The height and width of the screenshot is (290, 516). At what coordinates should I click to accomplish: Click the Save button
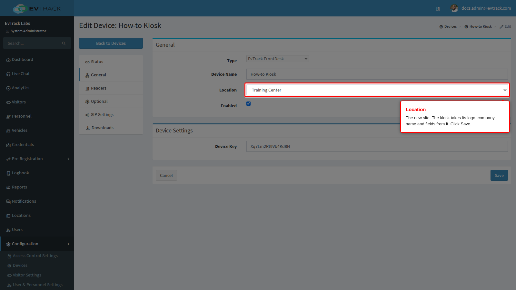499,175
